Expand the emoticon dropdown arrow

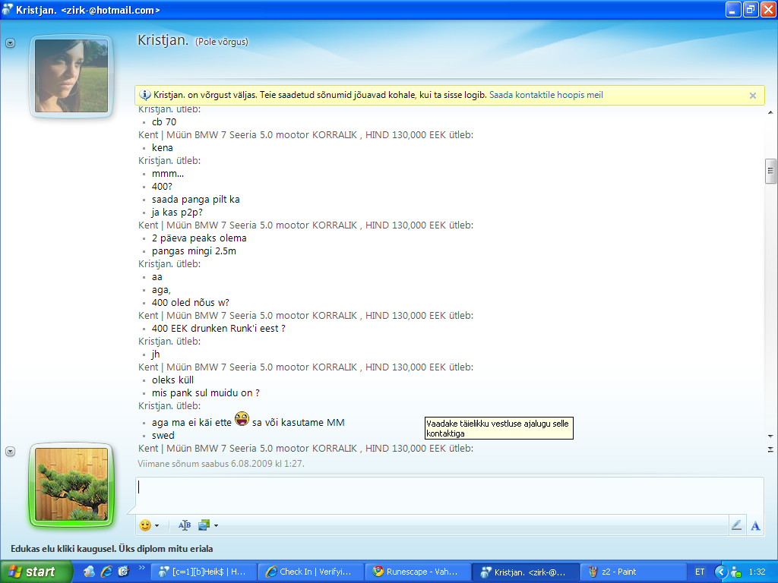tap(157, 525)
